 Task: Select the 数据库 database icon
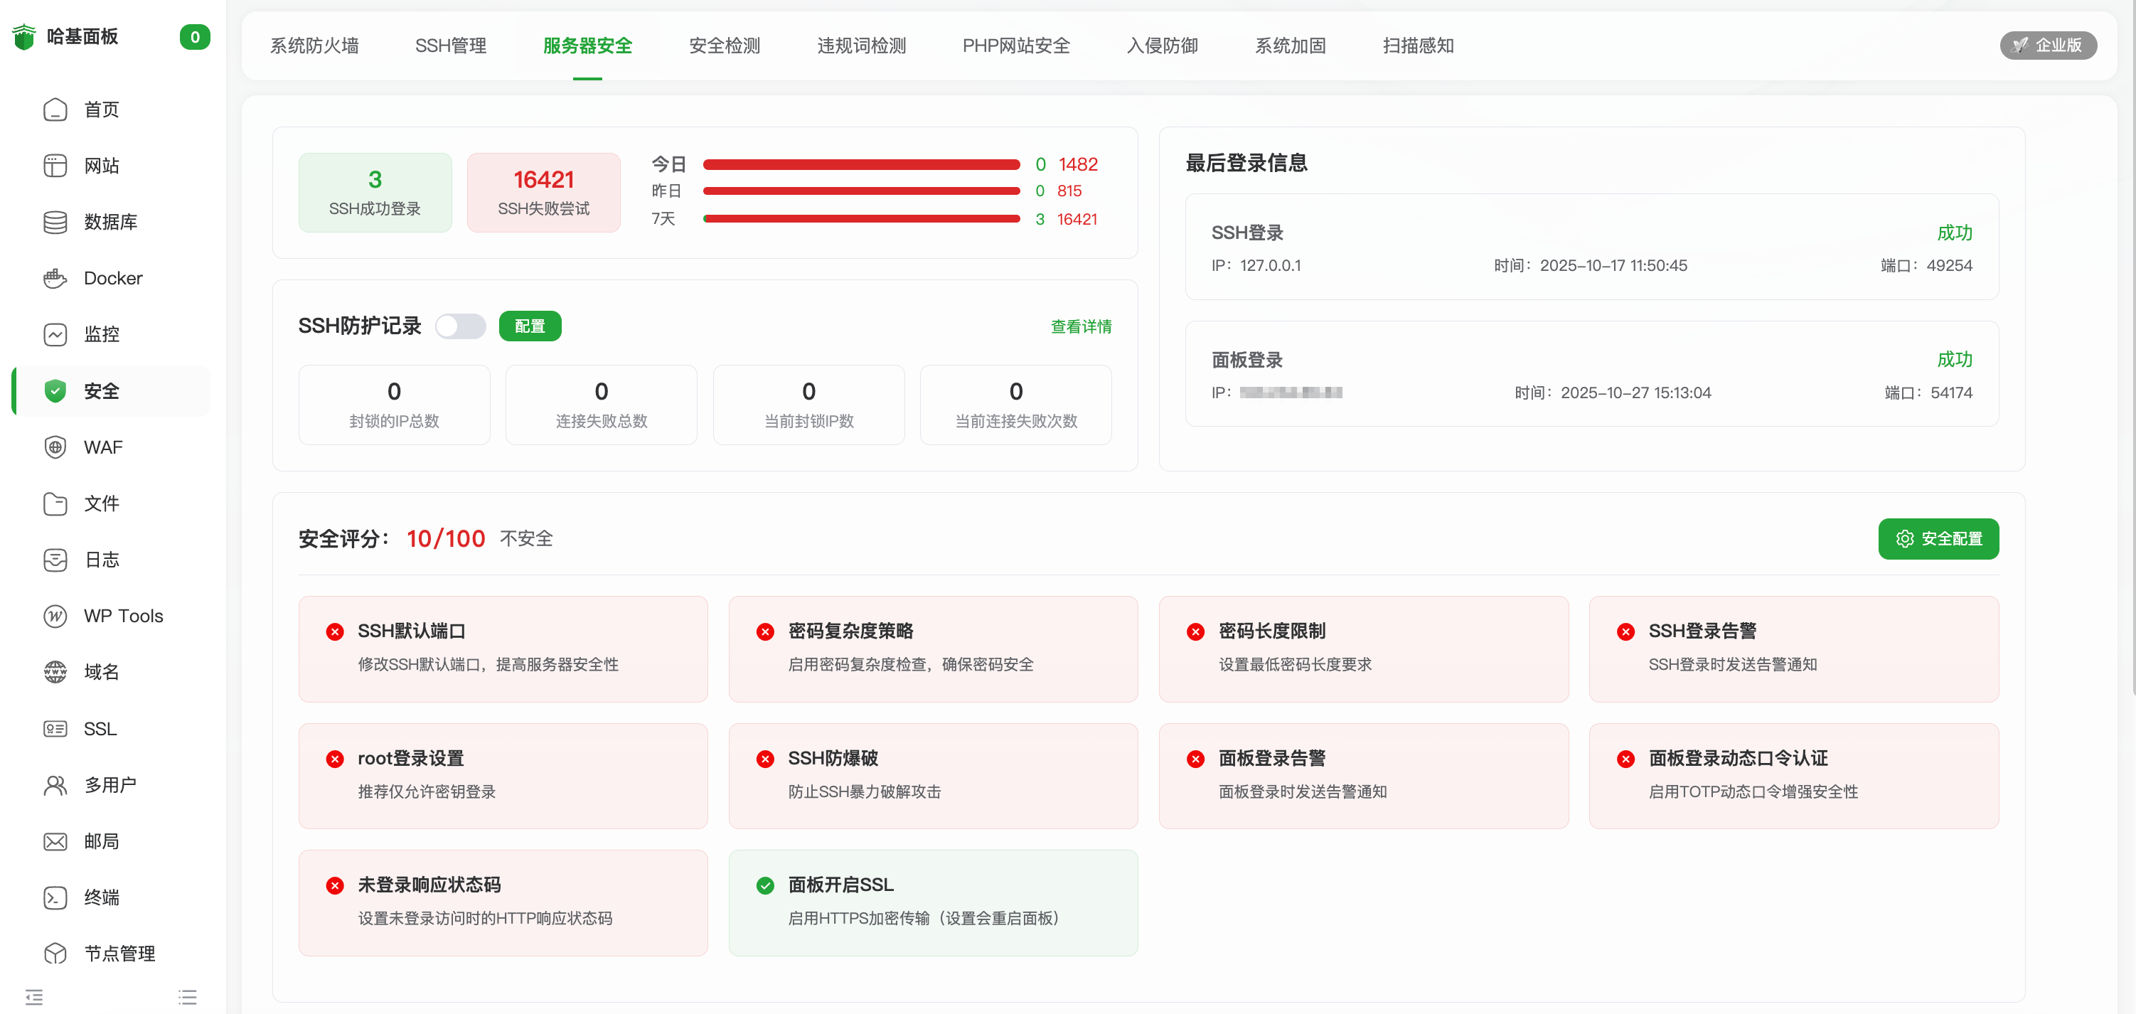(x=55, y=221)
